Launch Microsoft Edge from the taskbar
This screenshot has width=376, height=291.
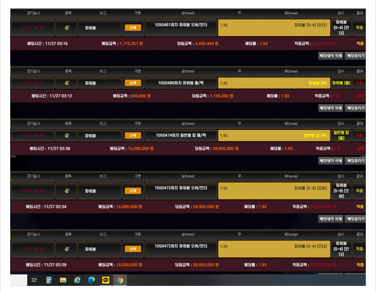coord(91,280)
